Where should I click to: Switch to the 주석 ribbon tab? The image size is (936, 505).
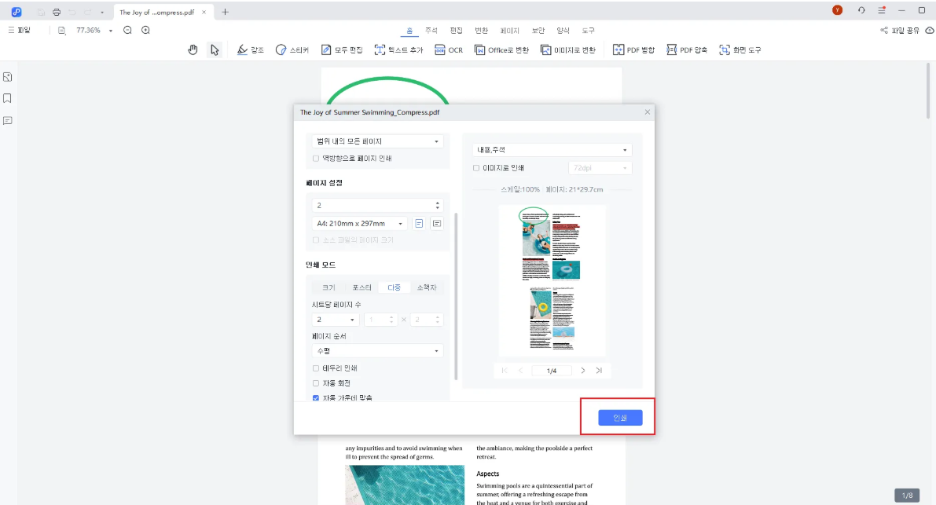[431, 31]
